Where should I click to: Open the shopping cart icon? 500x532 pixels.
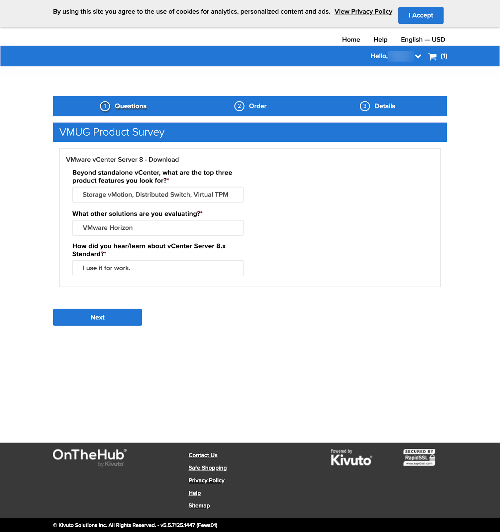[x=432, y=57]
